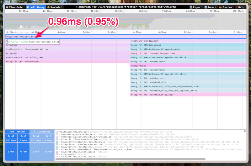Image resolution: width=251 pixels, height=166 pixels.
Task: Click the 957.00µs total under This Instance
Action: pyautogui.click(x=11, y=140)
